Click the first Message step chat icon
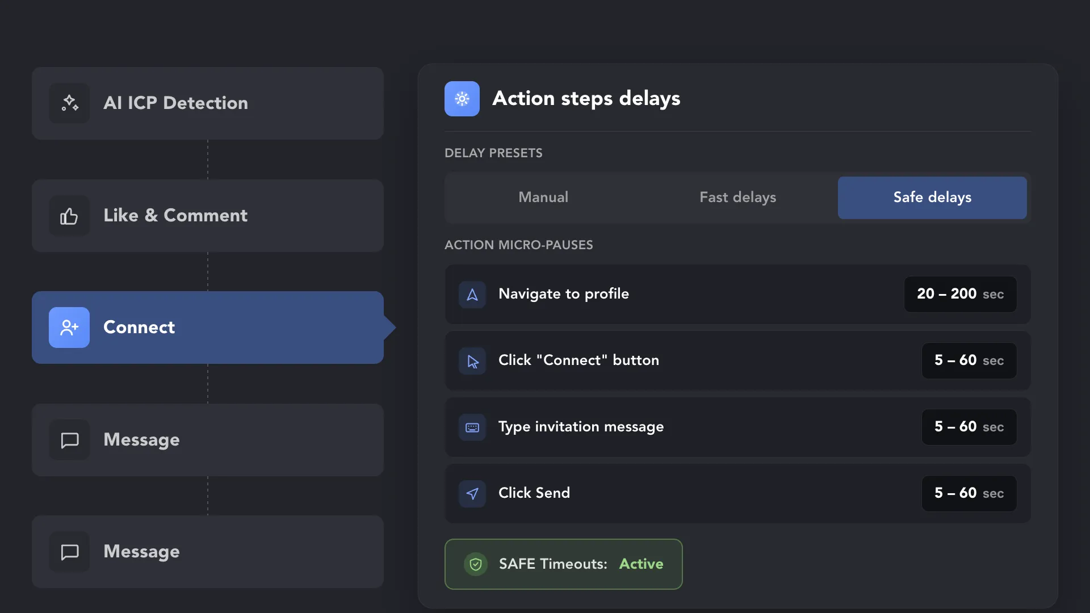1090x613 pixels. [x=69, y=440]
